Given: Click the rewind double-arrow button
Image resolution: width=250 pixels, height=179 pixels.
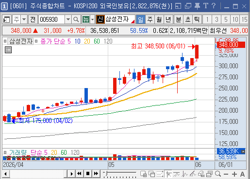Looking at the screenshot, I should [x=80, y=174].
